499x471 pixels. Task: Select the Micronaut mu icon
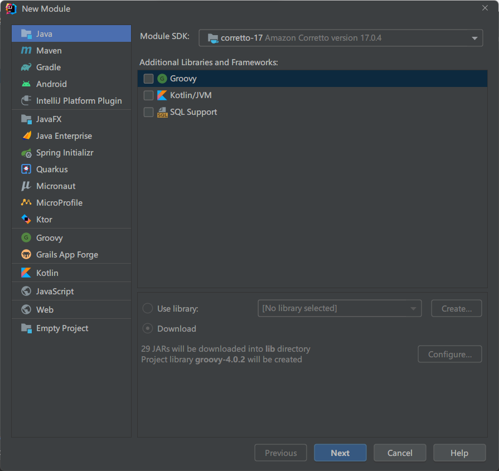(x=26, y=186)
